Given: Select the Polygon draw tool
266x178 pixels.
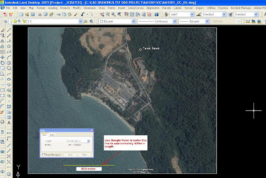Looking at the screenshot, I should 9,46.
